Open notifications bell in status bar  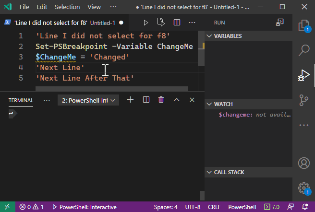305,207
